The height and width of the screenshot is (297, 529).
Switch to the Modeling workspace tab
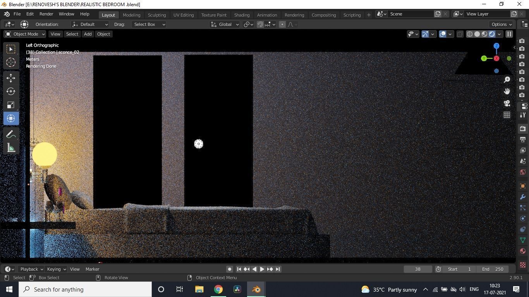pos(131,15)
